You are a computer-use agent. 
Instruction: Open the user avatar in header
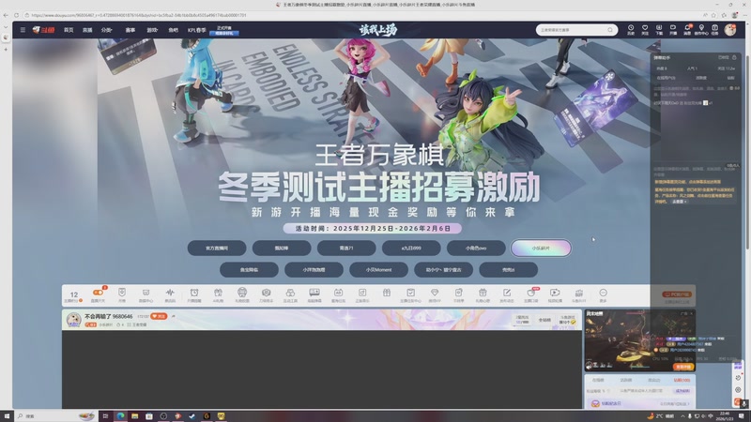click(x=730, y=30)
